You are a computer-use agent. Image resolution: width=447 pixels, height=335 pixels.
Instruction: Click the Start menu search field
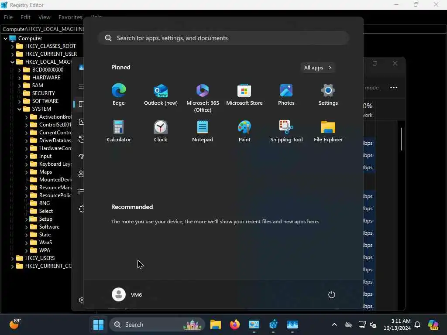[224, 38]
